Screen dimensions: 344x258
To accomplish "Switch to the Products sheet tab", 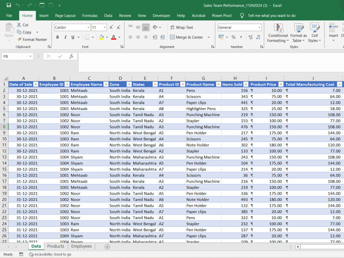I will pyautogui.click(x=56, y=246).
